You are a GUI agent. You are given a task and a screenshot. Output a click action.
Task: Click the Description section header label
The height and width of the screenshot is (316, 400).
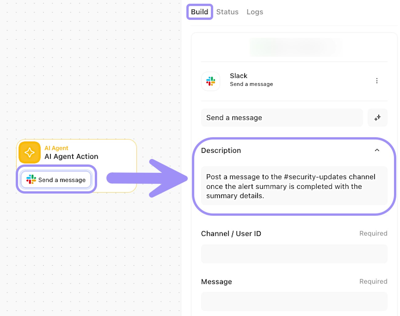click(x=221, y=151)
